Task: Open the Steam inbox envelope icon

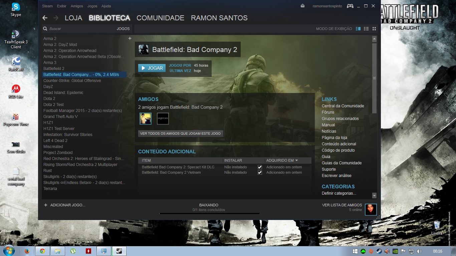Action: pyautogui.click(x=303, y=6)
